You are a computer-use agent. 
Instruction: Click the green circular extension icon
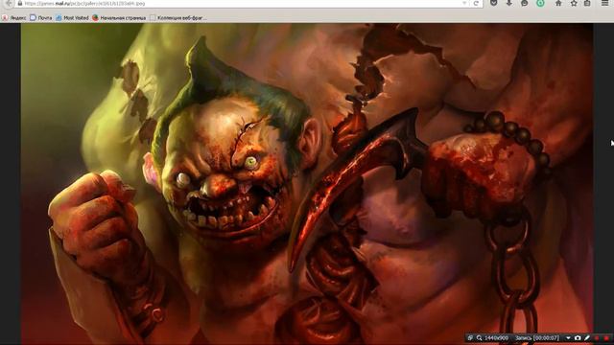pyautogui.click(x=540, y=3)
